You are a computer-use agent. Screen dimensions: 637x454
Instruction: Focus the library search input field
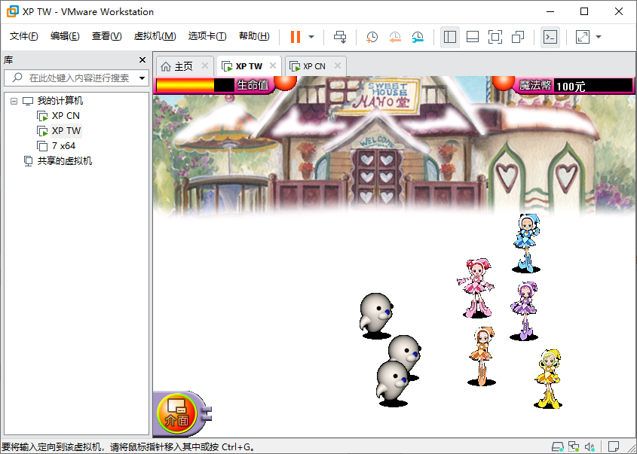click(76, 78)
